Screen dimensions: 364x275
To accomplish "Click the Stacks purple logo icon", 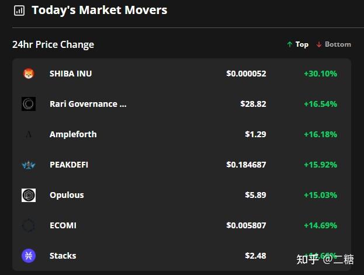I will pyautogui.click(x=29, y=256).
